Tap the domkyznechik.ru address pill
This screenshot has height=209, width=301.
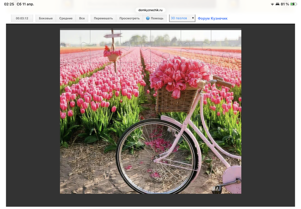(x=150, y=10)
